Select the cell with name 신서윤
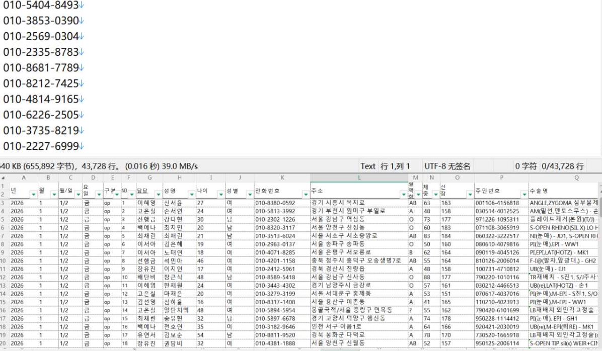The height and width of the screenshot is (351, 602). click(179, 203)
